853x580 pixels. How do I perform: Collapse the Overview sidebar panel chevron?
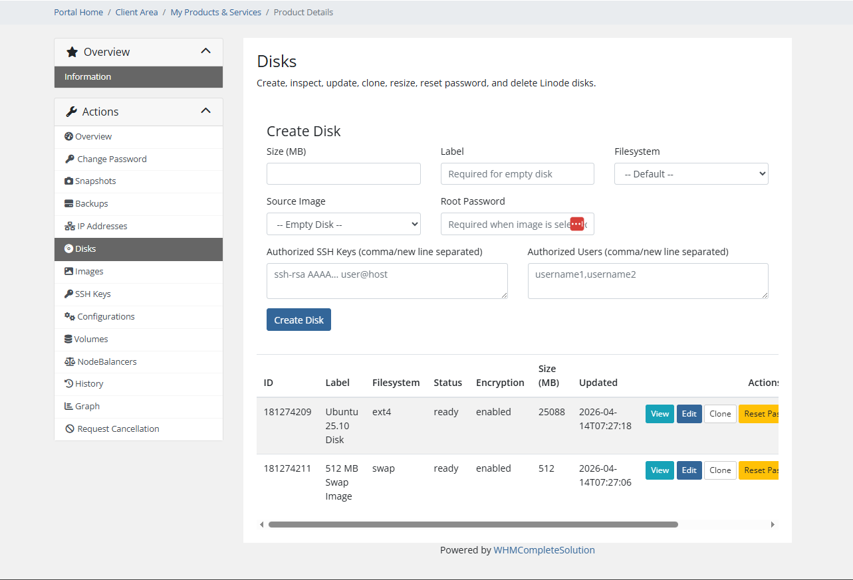pos(205,51)
